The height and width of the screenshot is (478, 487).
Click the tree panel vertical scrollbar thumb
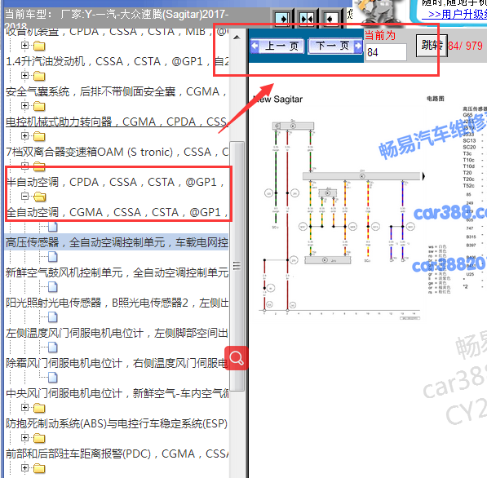tap(237, 266)
